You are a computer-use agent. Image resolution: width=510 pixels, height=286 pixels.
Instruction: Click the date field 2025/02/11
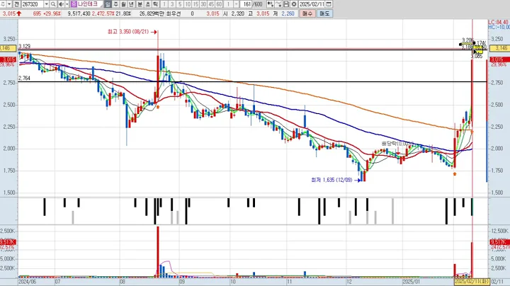pos(312,4)
